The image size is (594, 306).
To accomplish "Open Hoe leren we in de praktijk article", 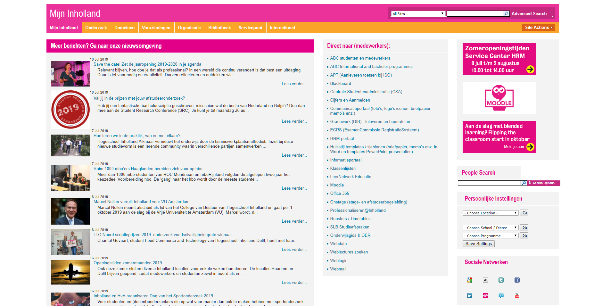I will point(137,136).
